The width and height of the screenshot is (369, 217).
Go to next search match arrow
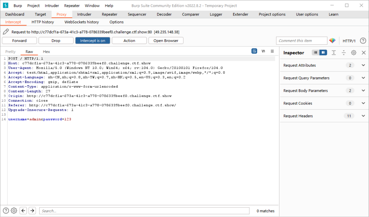(x=32, y=211)
